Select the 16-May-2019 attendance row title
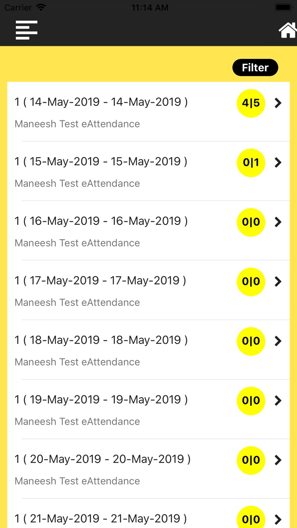Screen dimensions: 297x528 pyautogui.click(x=101, y=221)
